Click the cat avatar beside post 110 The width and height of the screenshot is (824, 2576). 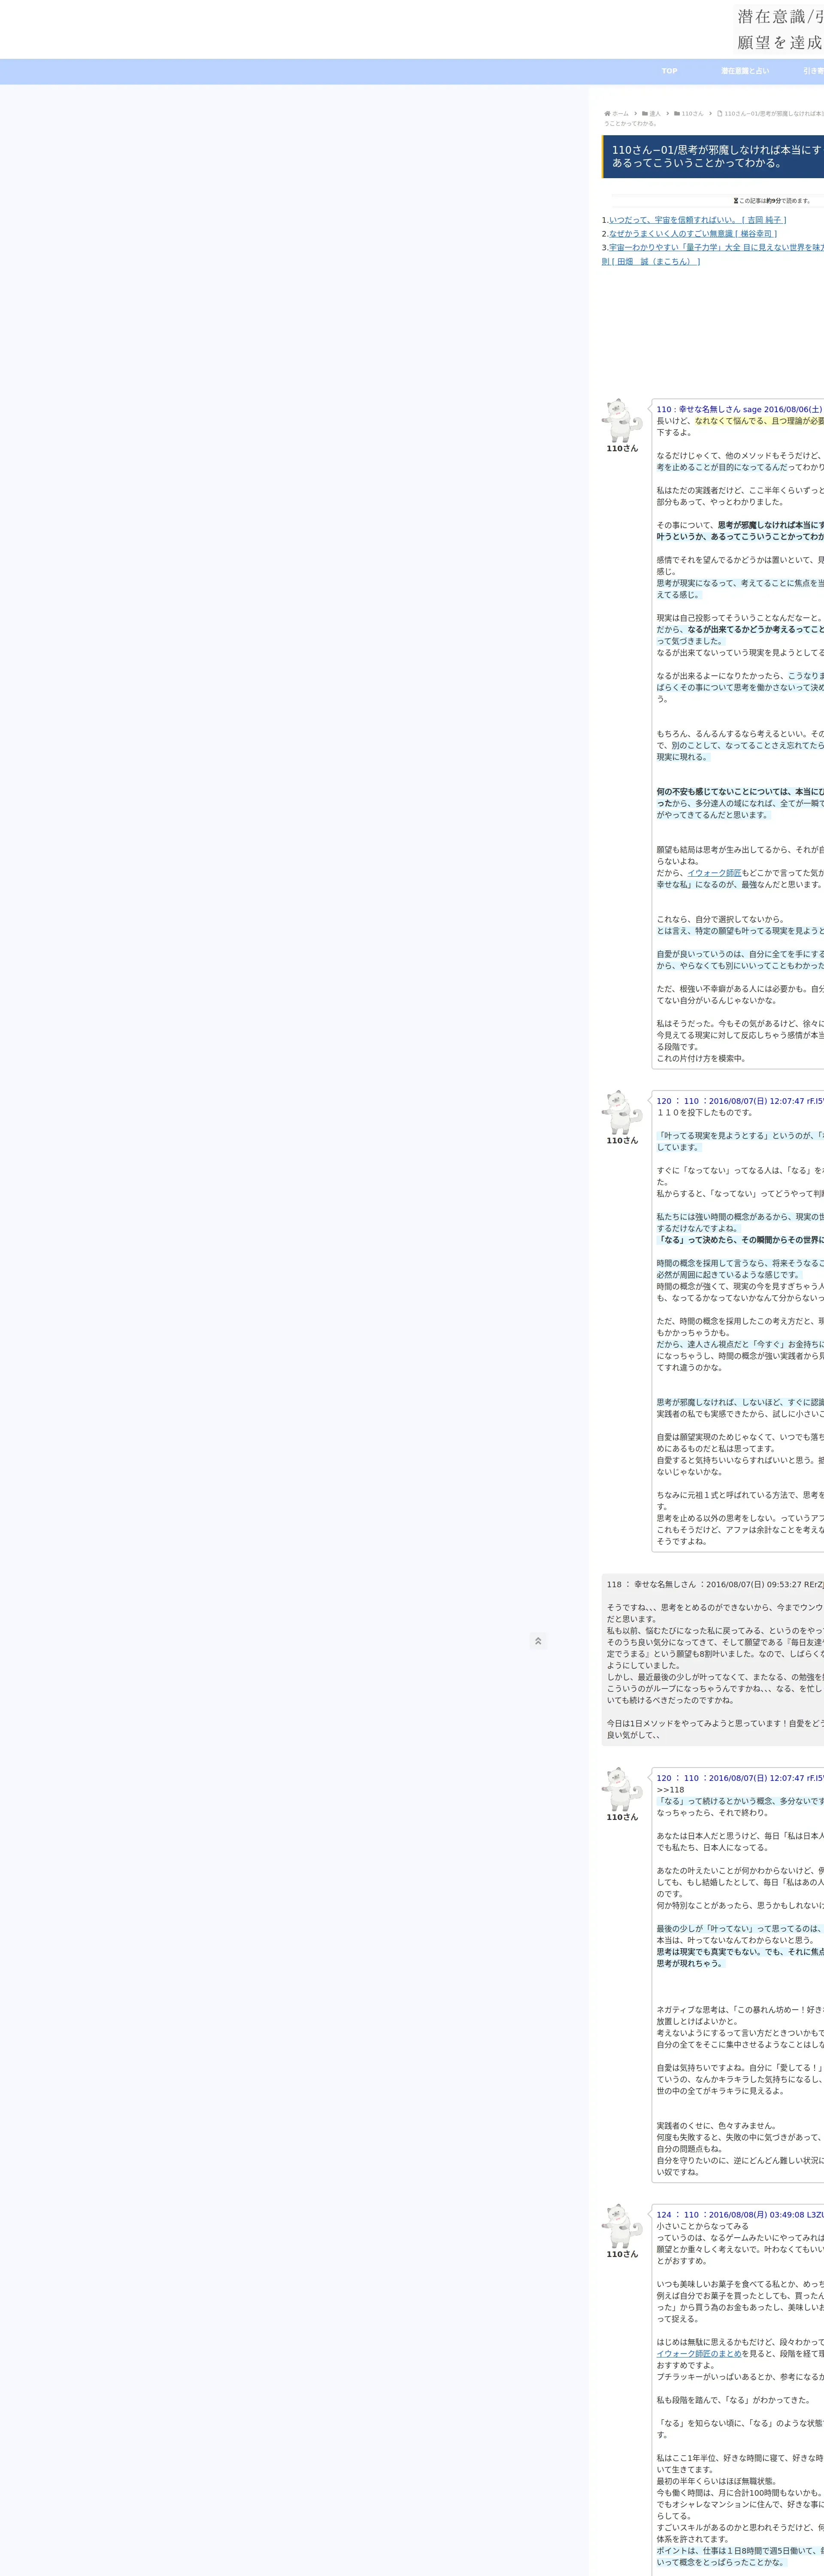pyautogui.click(x=622, y=420)
